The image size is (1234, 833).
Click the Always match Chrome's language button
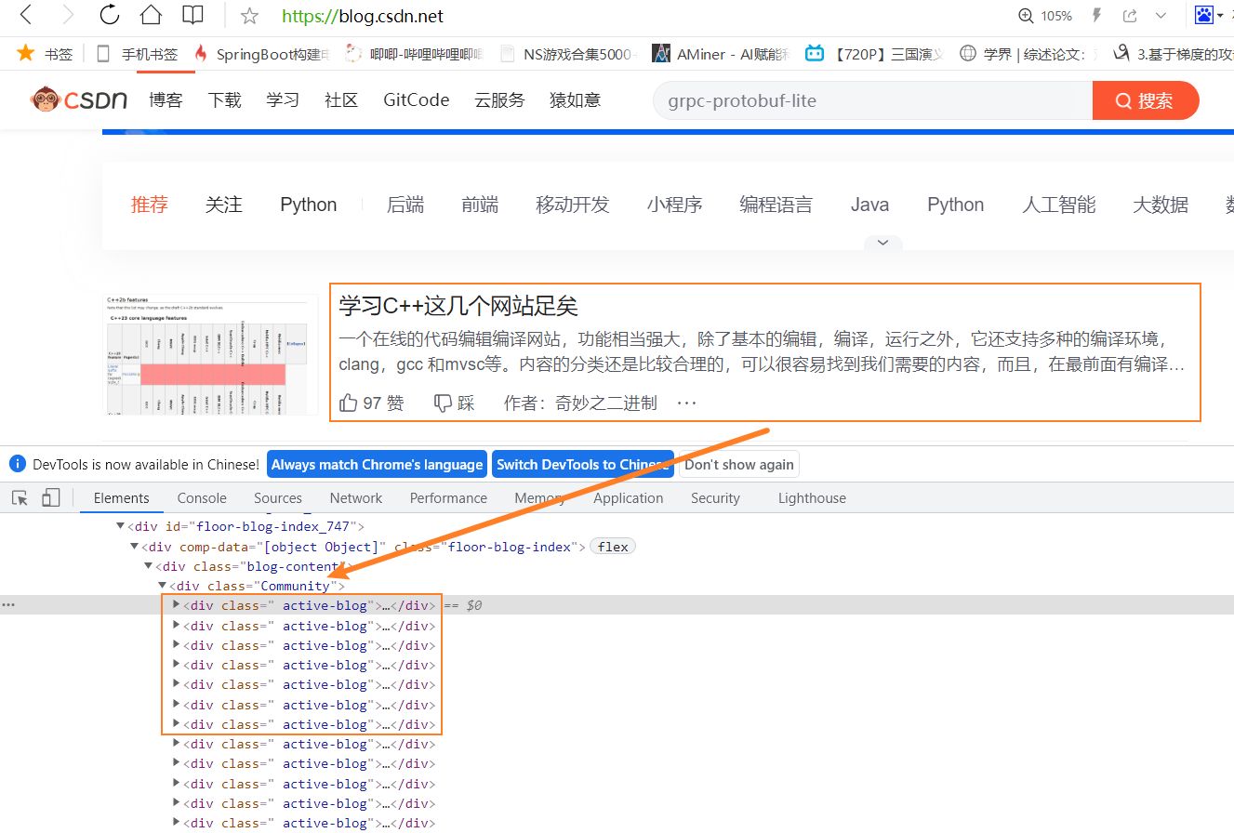(378, 465)
